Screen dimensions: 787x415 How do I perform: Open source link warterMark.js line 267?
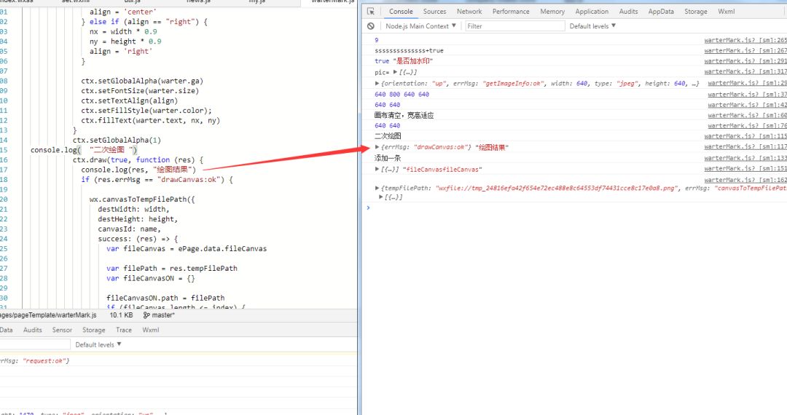745,51
